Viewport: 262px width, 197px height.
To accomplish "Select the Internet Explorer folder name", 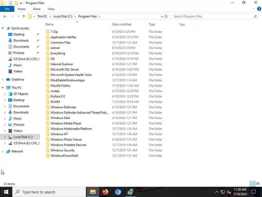I will [x=62, y=64].
